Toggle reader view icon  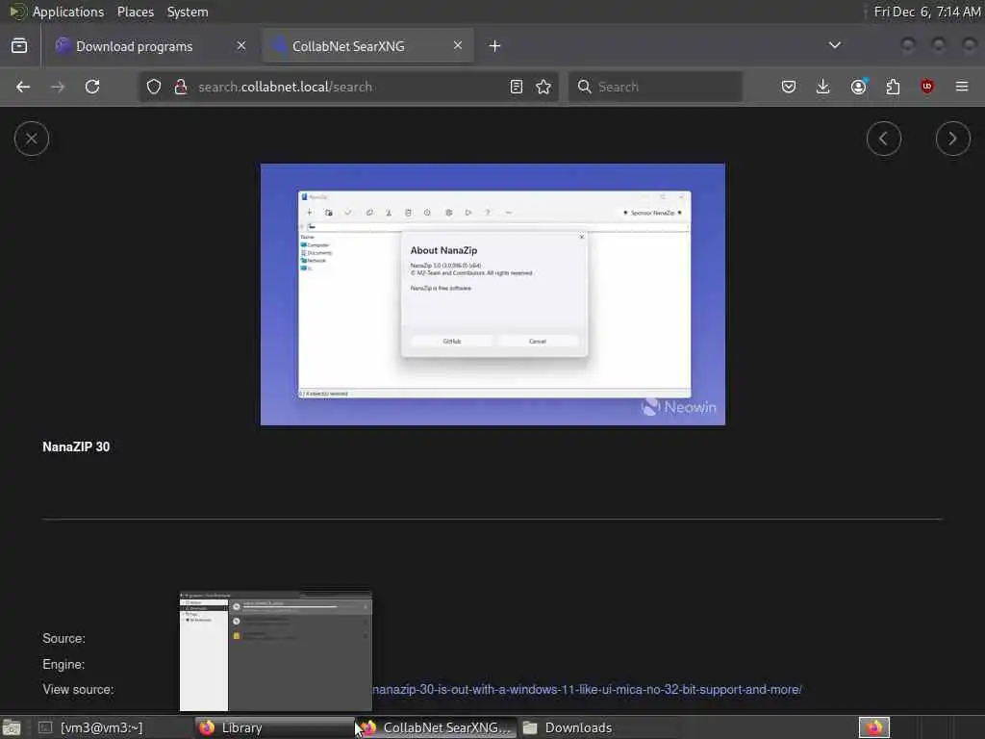click(x=517, y=87)
